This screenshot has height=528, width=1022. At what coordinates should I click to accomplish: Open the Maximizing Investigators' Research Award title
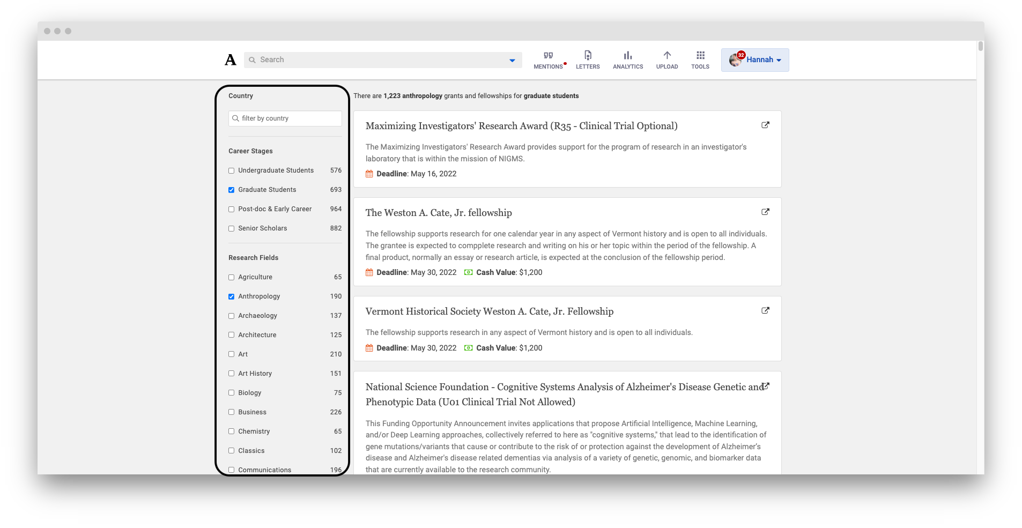521,126
